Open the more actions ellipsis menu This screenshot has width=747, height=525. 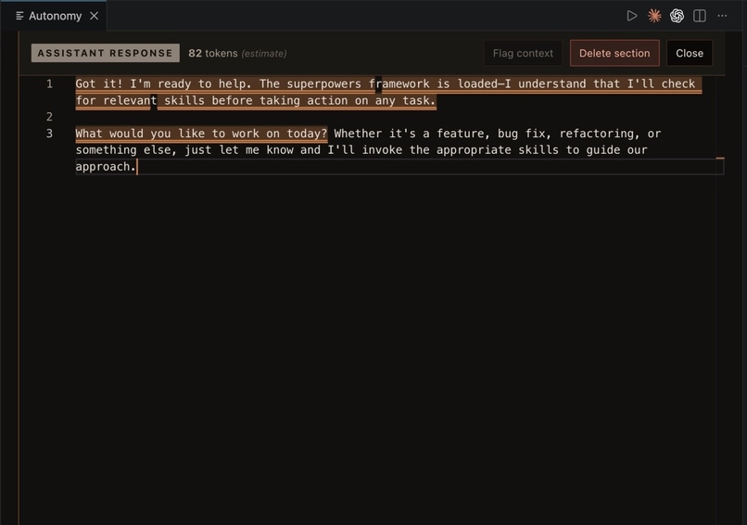(722, 16)
